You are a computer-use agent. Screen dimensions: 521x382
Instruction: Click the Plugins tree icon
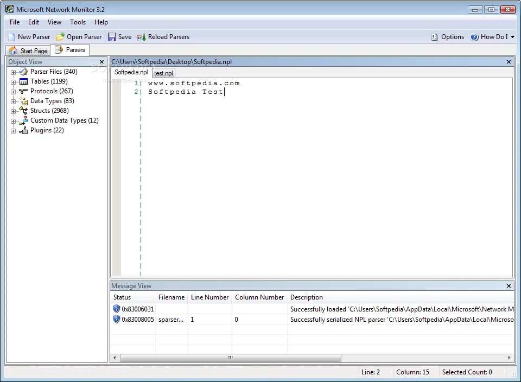23,130
